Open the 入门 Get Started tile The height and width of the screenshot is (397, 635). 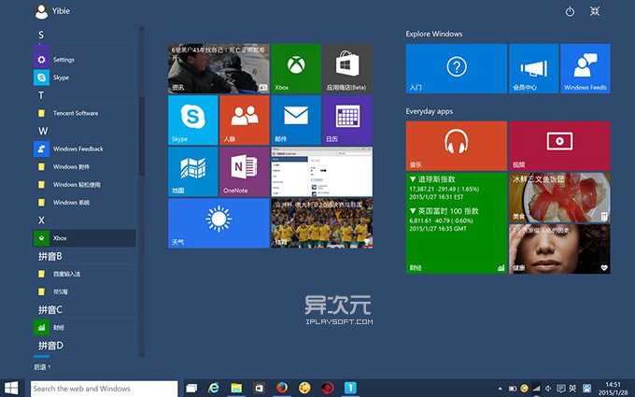click(457, 68)
